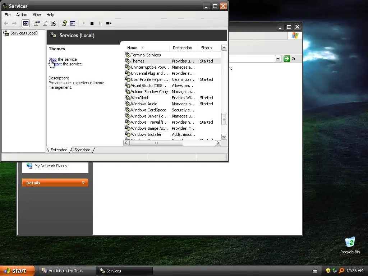Select the Universal Plug and Play service

(172, 73)
